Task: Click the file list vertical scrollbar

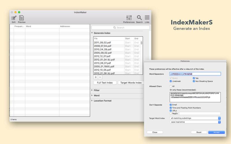Action: click(141, 43)
